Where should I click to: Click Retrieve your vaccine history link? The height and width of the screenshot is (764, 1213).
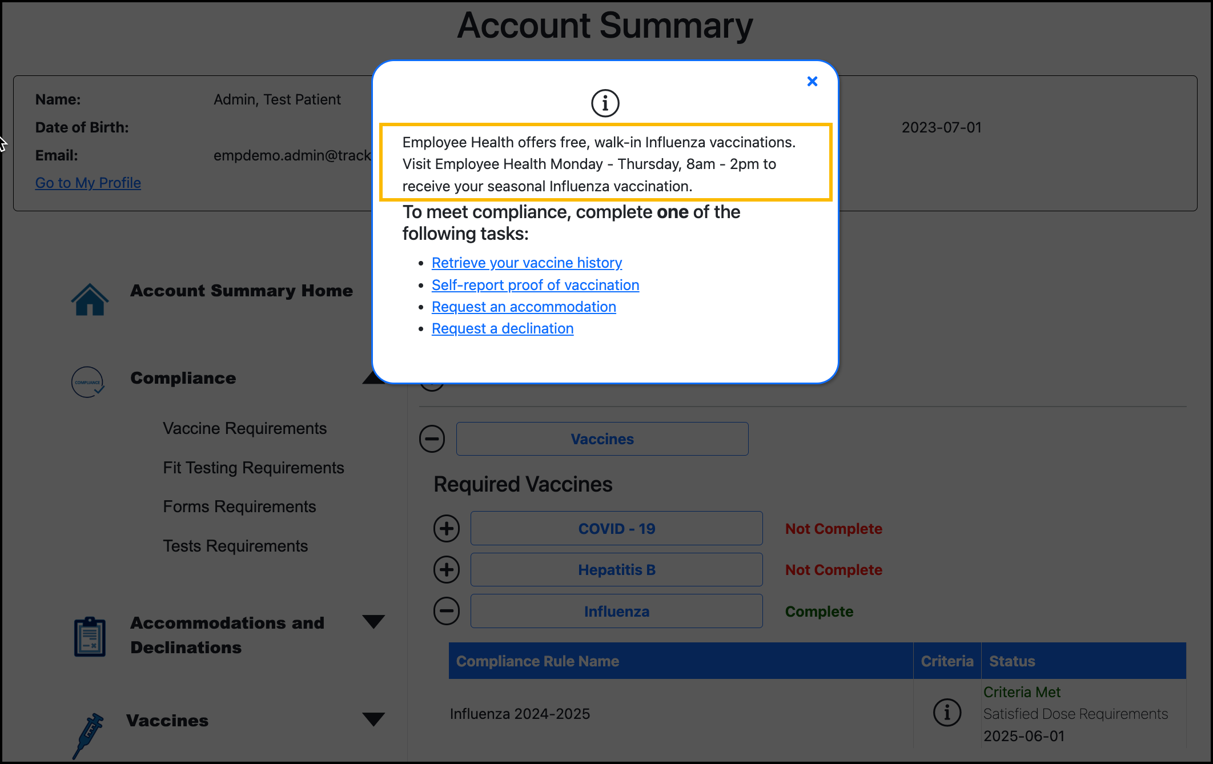pos(527,263)
